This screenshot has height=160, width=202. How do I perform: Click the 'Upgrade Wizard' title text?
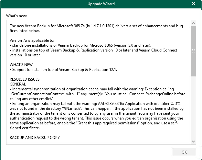[101, 4]
